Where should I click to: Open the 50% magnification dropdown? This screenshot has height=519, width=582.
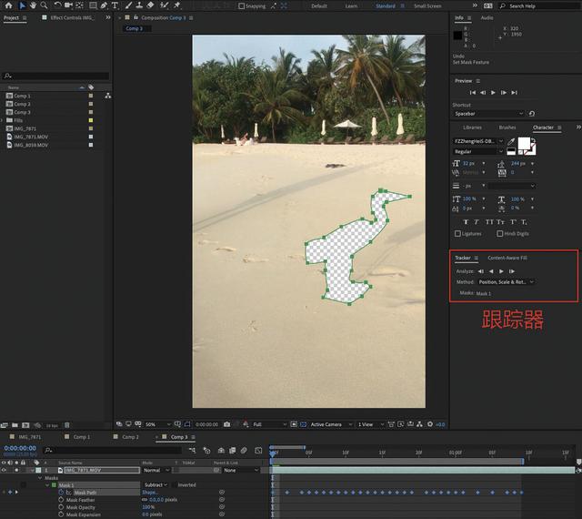coord(157,424)
